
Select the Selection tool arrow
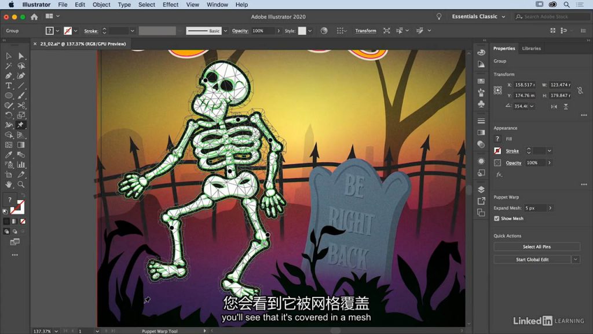point(8,56)
